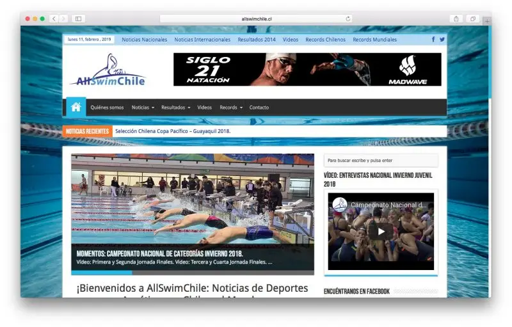Show all tabs overview button

(x=473, y=19)
